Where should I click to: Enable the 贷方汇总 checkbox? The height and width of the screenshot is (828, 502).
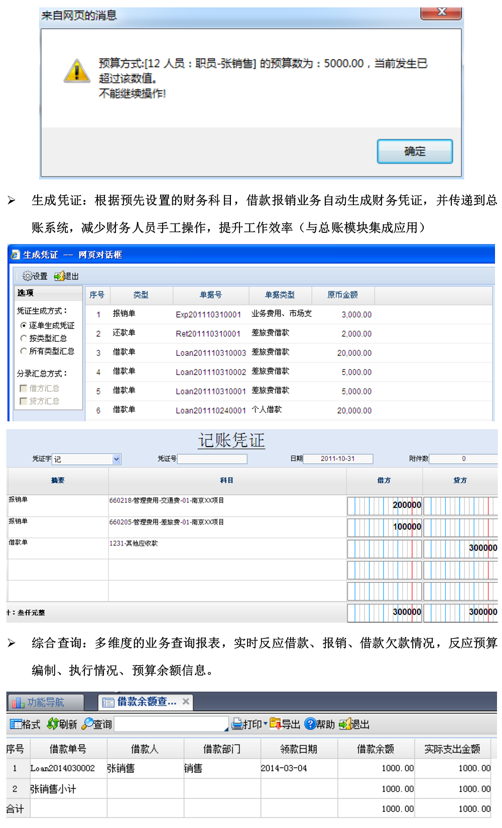pyautogui.click(x=23, y=401)
